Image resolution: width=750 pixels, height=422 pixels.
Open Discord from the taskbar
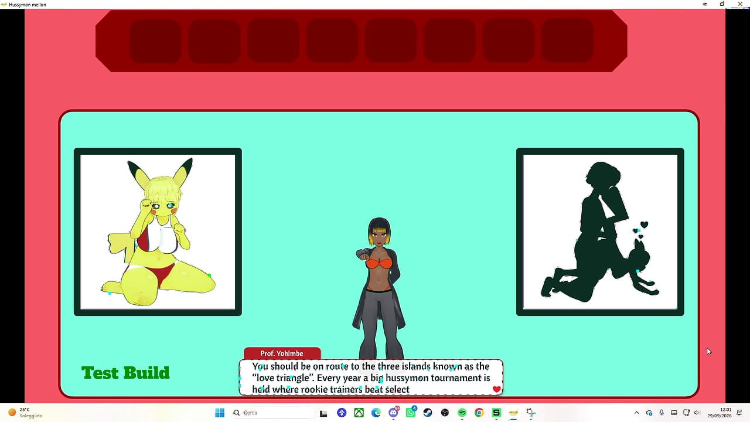(x=393, y=413)
